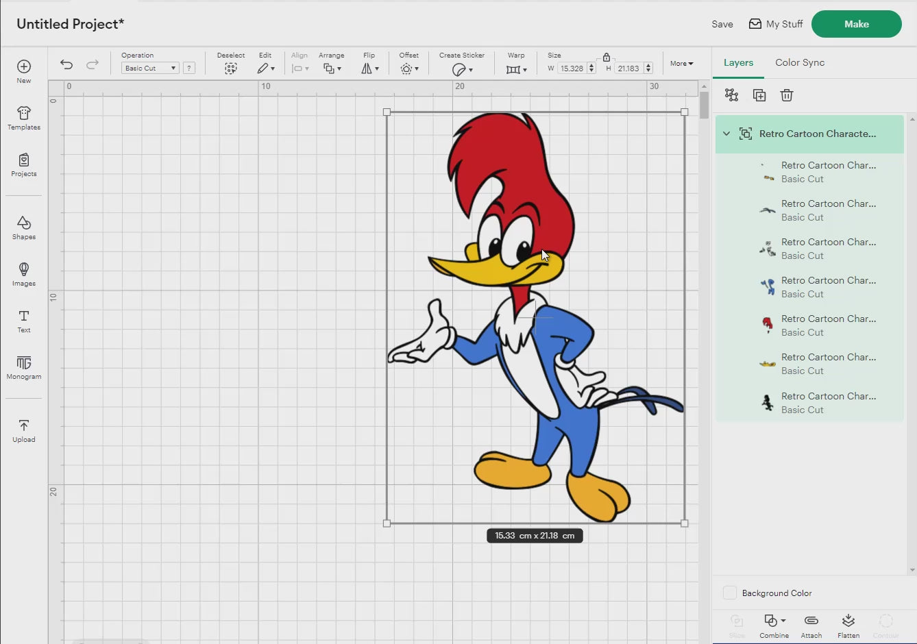This screenshot has width=917, height=644.
Task: Click the Save button
Action: [722, 24]
